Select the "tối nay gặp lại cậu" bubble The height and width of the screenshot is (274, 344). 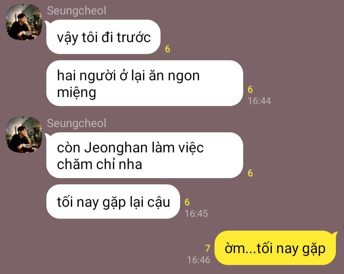click(x=113, y=201)
